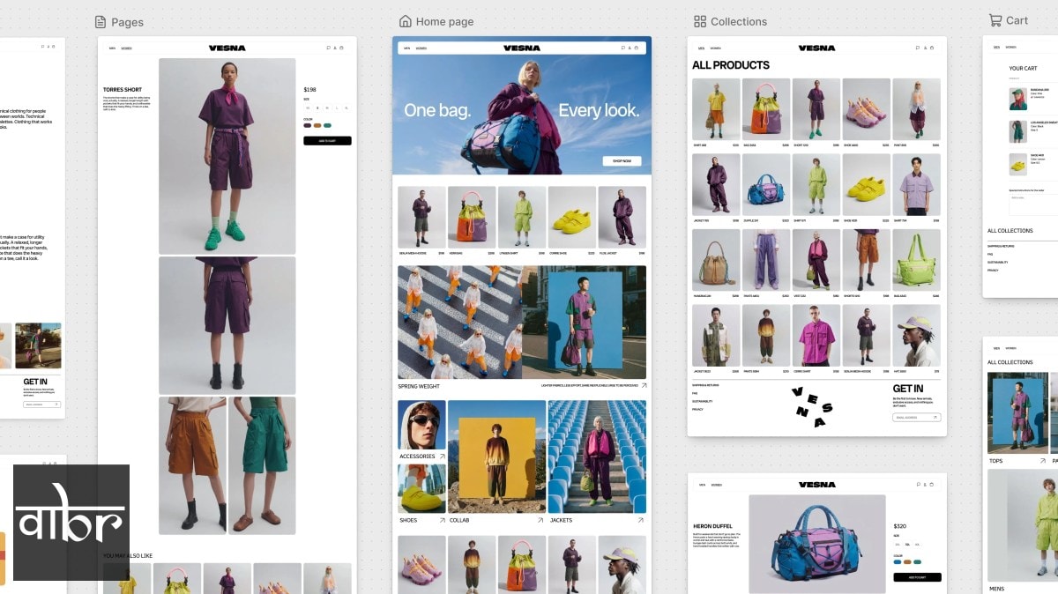Image resolution: width=1058 pixels, height=594 pixels.
Task: Click the '$198' price text
Action: click(x=309, y=90)
